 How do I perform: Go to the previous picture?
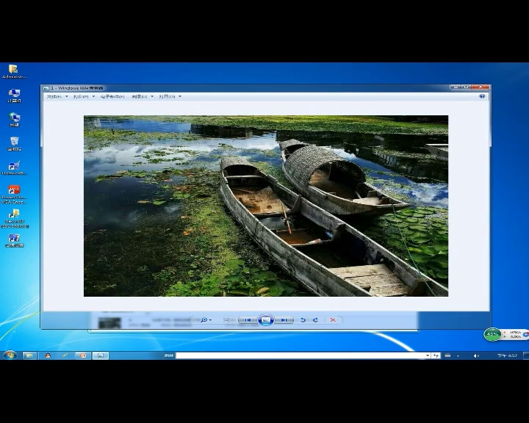[x=248, y=319]
